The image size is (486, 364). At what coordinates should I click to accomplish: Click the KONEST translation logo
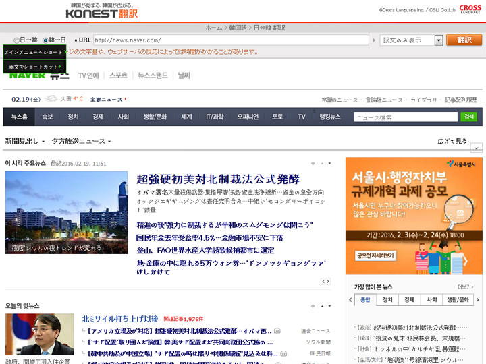point(101,11)
